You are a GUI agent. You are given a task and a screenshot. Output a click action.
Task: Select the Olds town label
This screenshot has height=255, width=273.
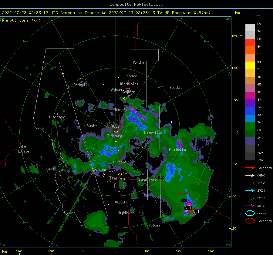[x=116, y=126]
